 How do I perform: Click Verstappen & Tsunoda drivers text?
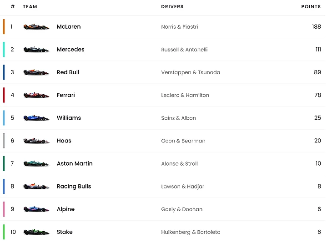(191, 72)
